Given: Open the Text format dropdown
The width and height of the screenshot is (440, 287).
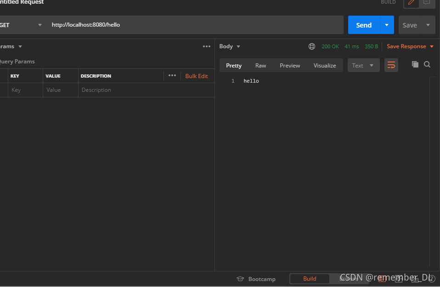Looking at the screenshot, I should pos(363,65).
